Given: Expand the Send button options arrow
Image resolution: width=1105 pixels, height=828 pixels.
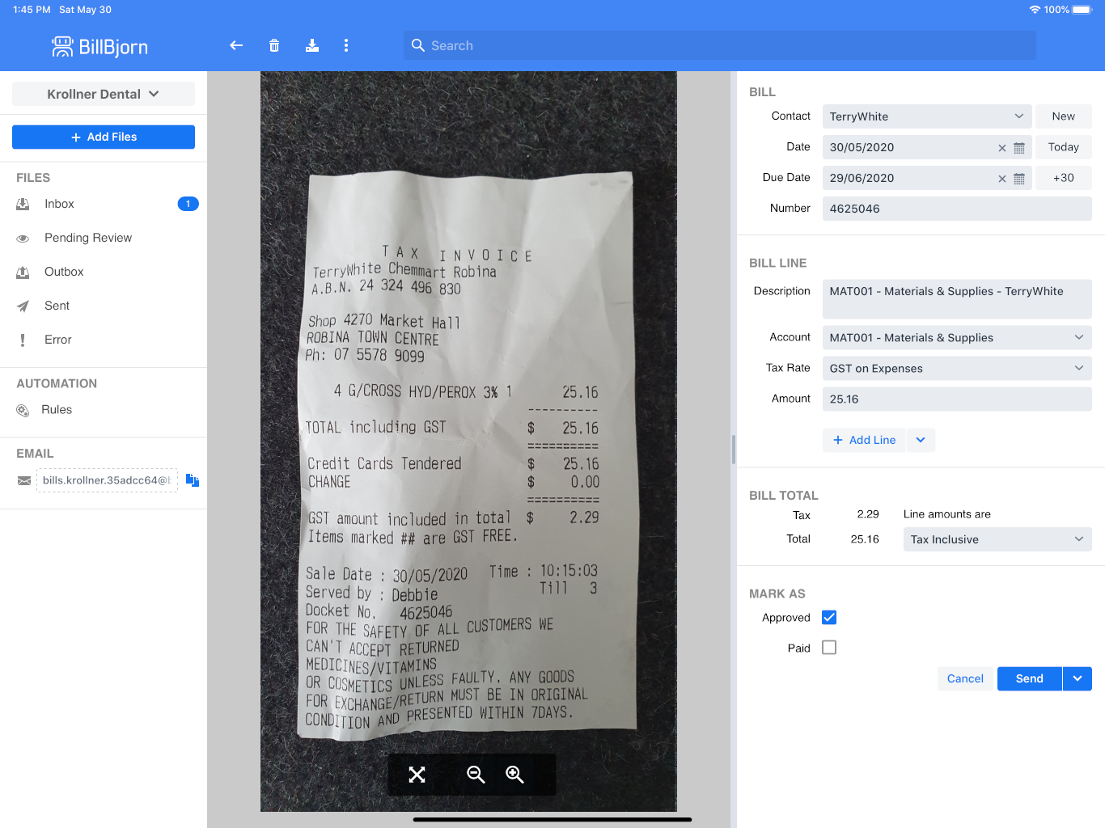Looking at the screenshot, I should pyautogui.click(x=1077, y=679).
